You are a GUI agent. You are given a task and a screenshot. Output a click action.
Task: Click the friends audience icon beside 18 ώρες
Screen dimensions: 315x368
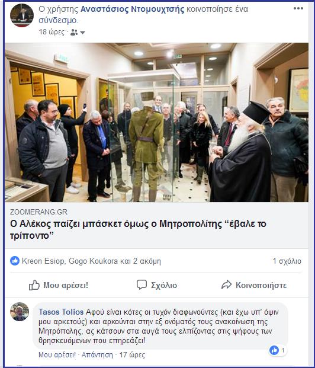(x=74, y=32)
